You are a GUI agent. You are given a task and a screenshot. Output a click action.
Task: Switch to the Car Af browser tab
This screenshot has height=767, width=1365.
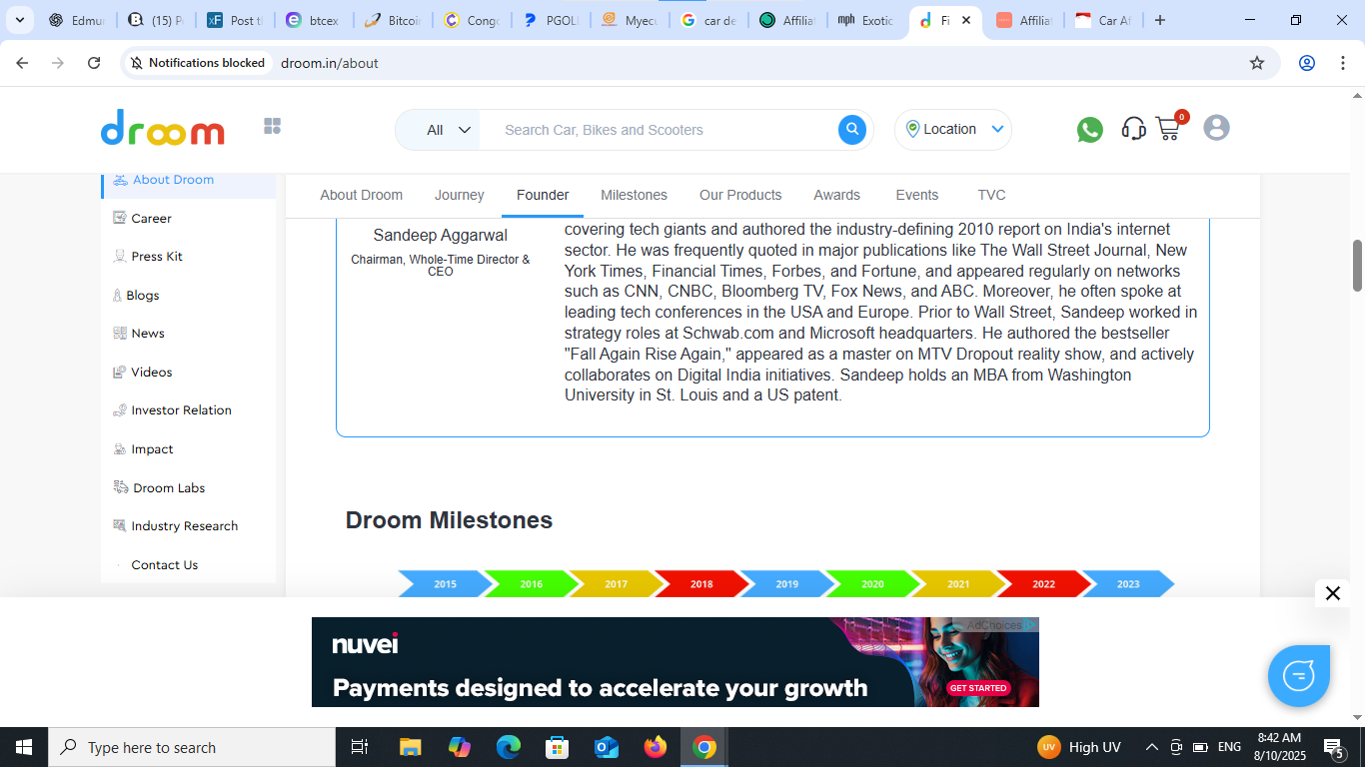click(x=1103, y=20)
